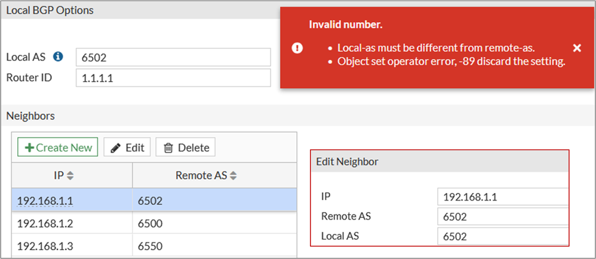This screenshot has width=596, height=259.
Task: Click the Local AS field under BGP Options
Action: 173,58
